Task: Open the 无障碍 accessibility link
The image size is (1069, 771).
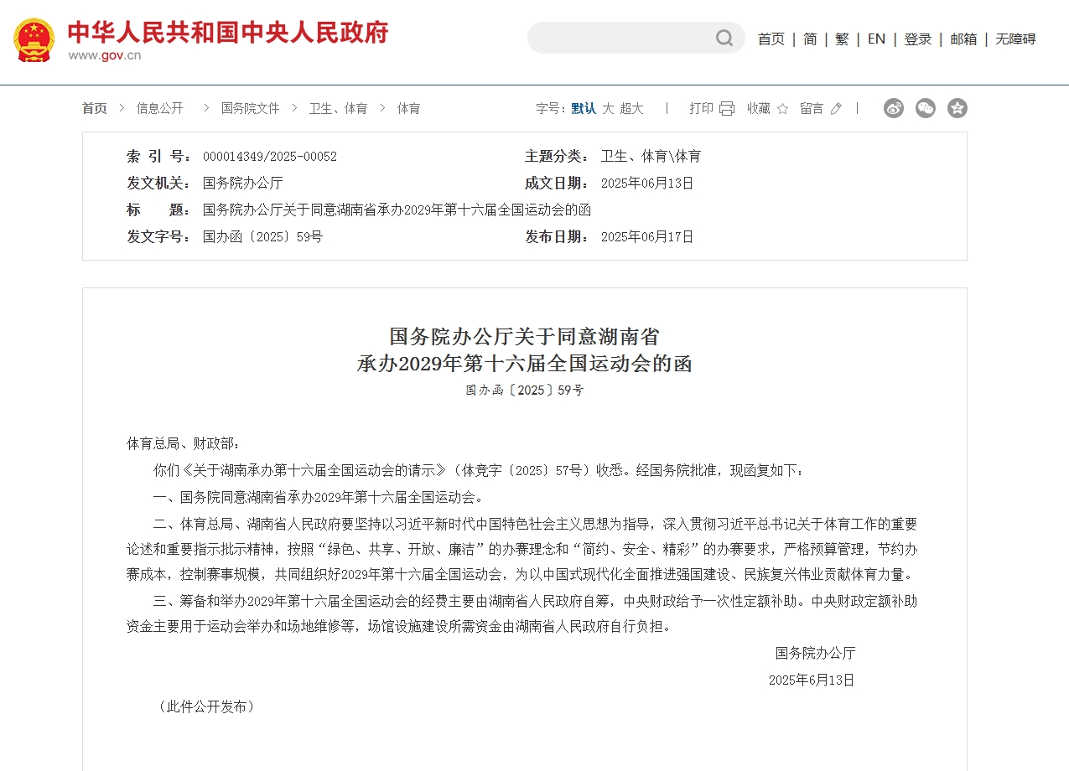Action: pyautogui.click(x=1015, y=39)
